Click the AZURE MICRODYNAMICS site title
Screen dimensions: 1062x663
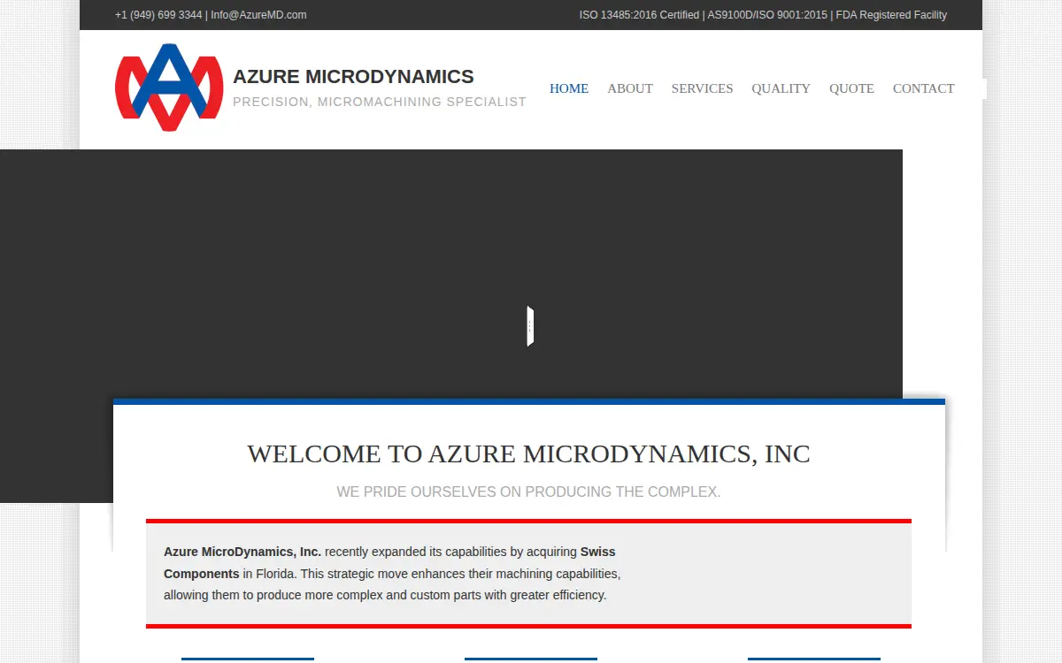coord(353,77)
